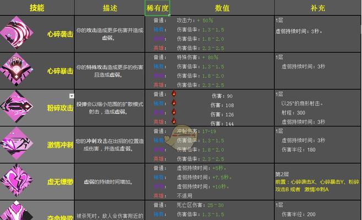
Task: Click the skill name 心碎暴击
Action: tap(60, 71)
